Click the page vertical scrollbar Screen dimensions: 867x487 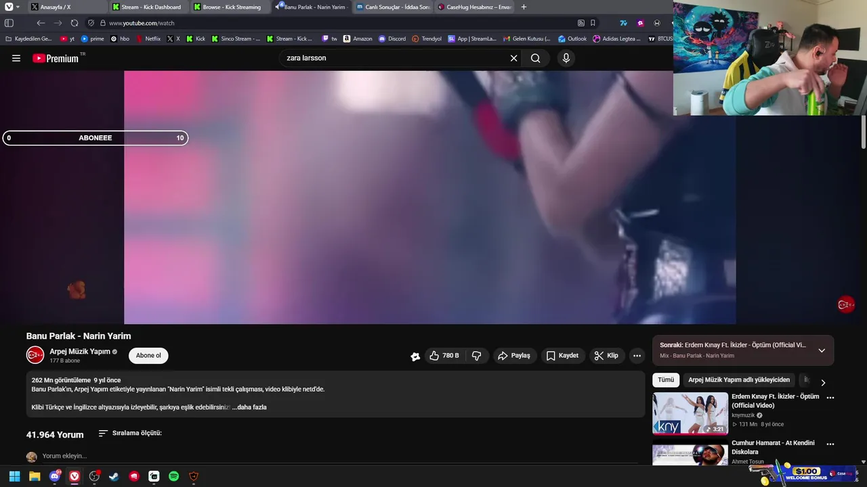tap(864, 132)
